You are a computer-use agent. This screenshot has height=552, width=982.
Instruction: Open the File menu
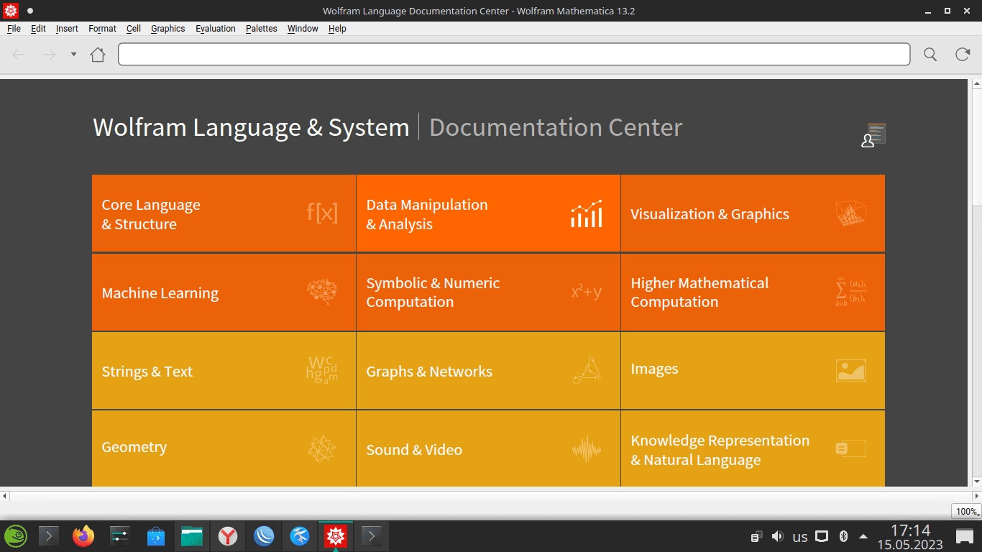point(14,29)
